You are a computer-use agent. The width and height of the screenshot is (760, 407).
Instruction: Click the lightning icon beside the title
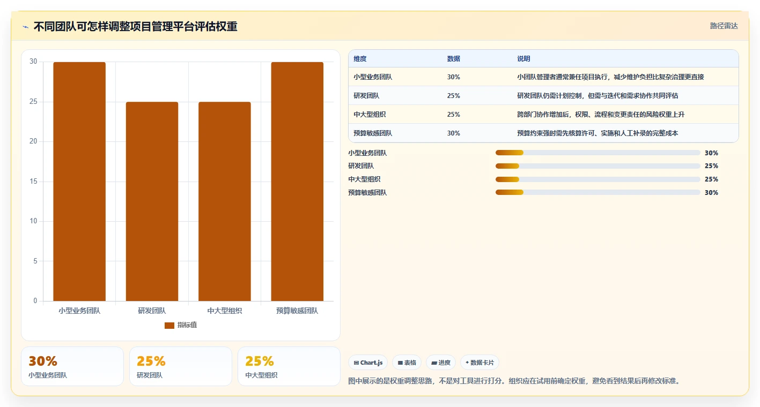tap(25, 27)
